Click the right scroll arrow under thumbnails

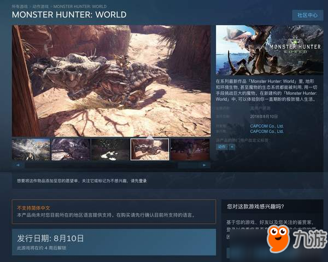click(x=204, y=165)
